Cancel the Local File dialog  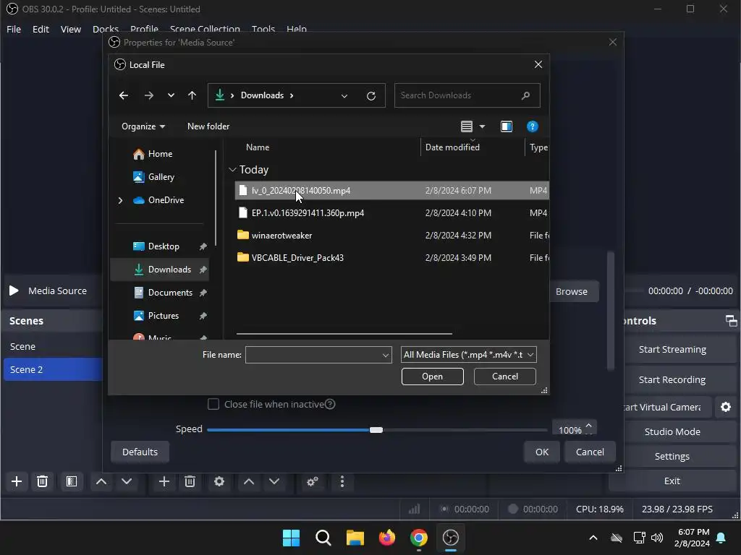point(504,377)
